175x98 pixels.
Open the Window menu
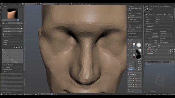(x=15, y=4)
